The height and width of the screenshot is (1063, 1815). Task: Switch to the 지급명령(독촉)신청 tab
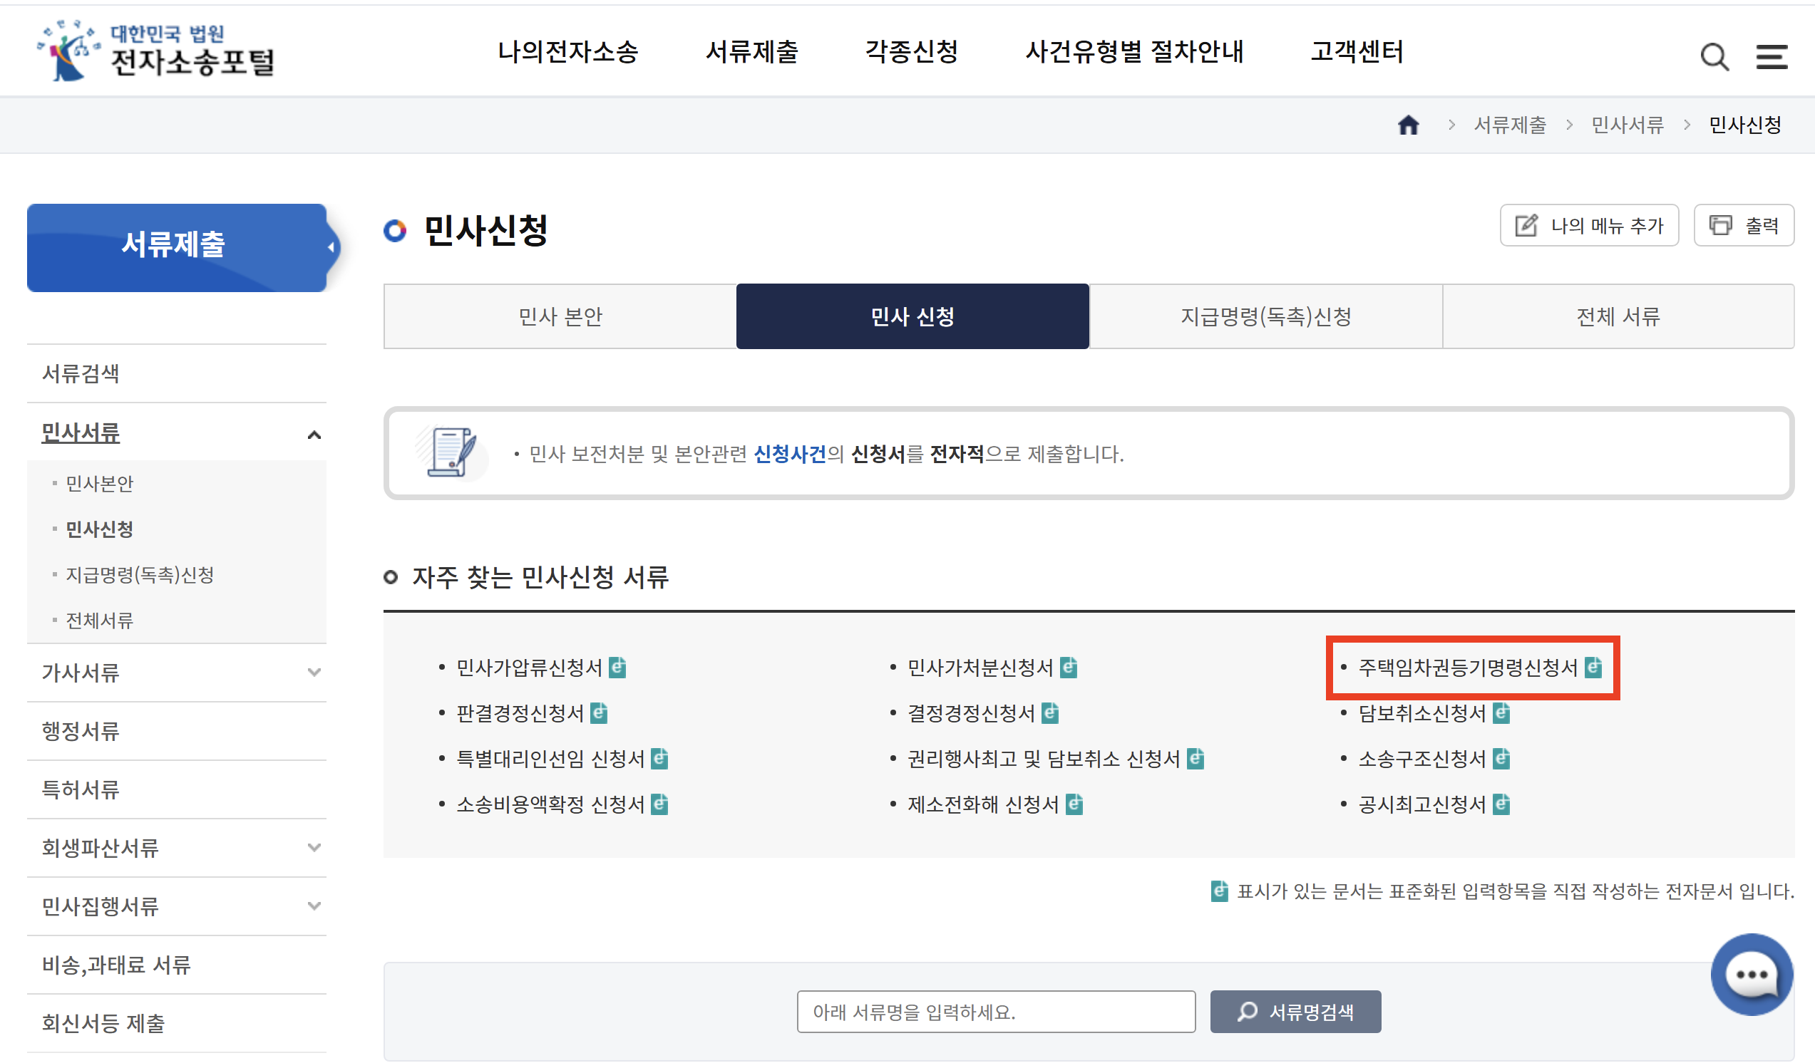tap(1265, 316)
